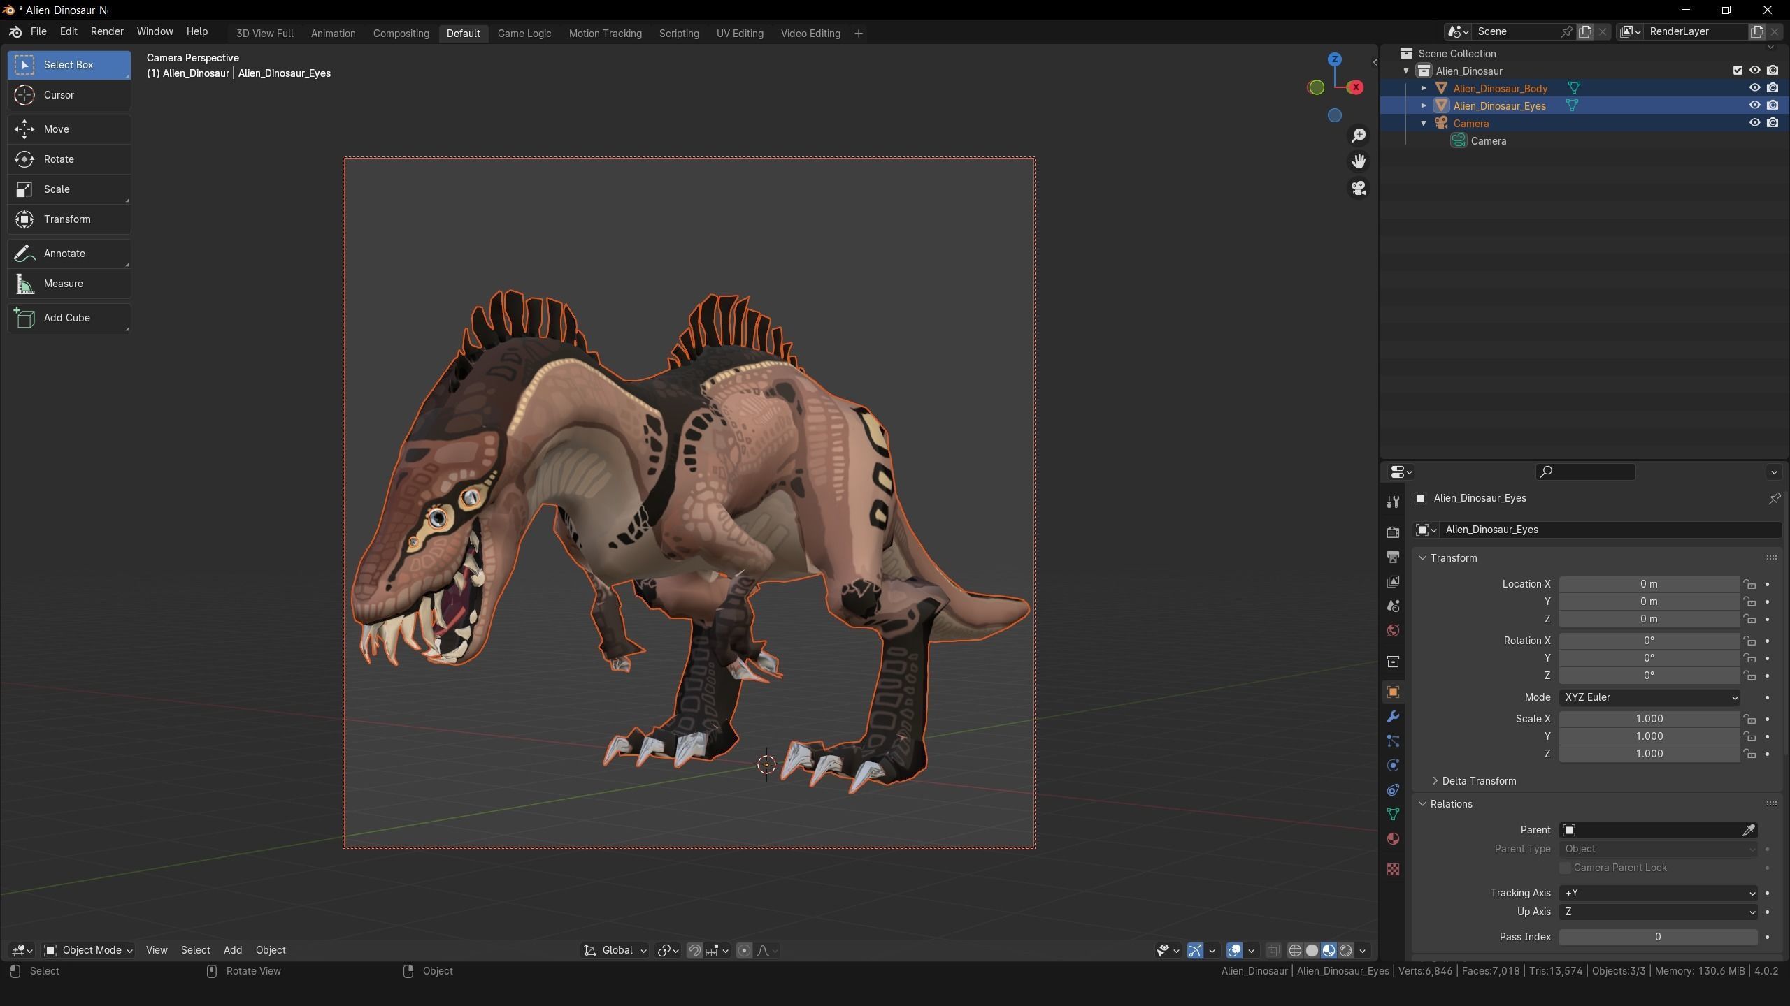Click the pan view hand icon

pos(1358,162)
